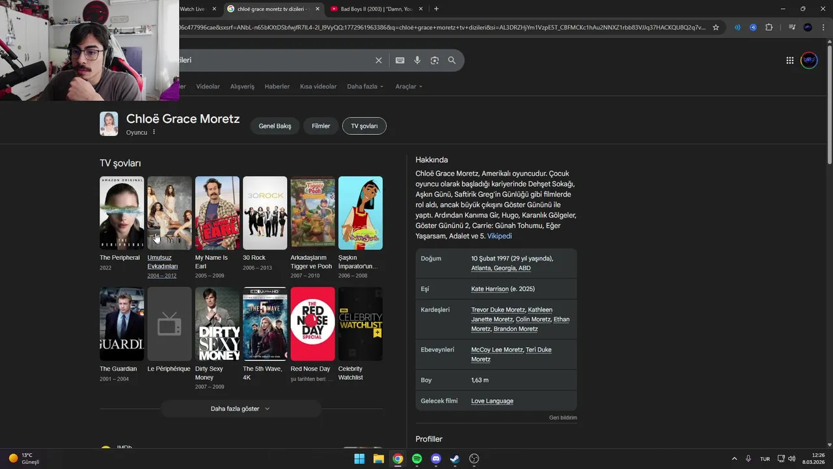Expand Daha fazla göster under TV şovları
The image size is (833, 469).
(241, 408)
